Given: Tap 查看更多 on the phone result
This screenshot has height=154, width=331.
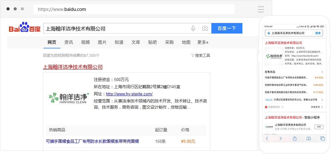Looking at the screenshot, I should (x=316, y=107).
